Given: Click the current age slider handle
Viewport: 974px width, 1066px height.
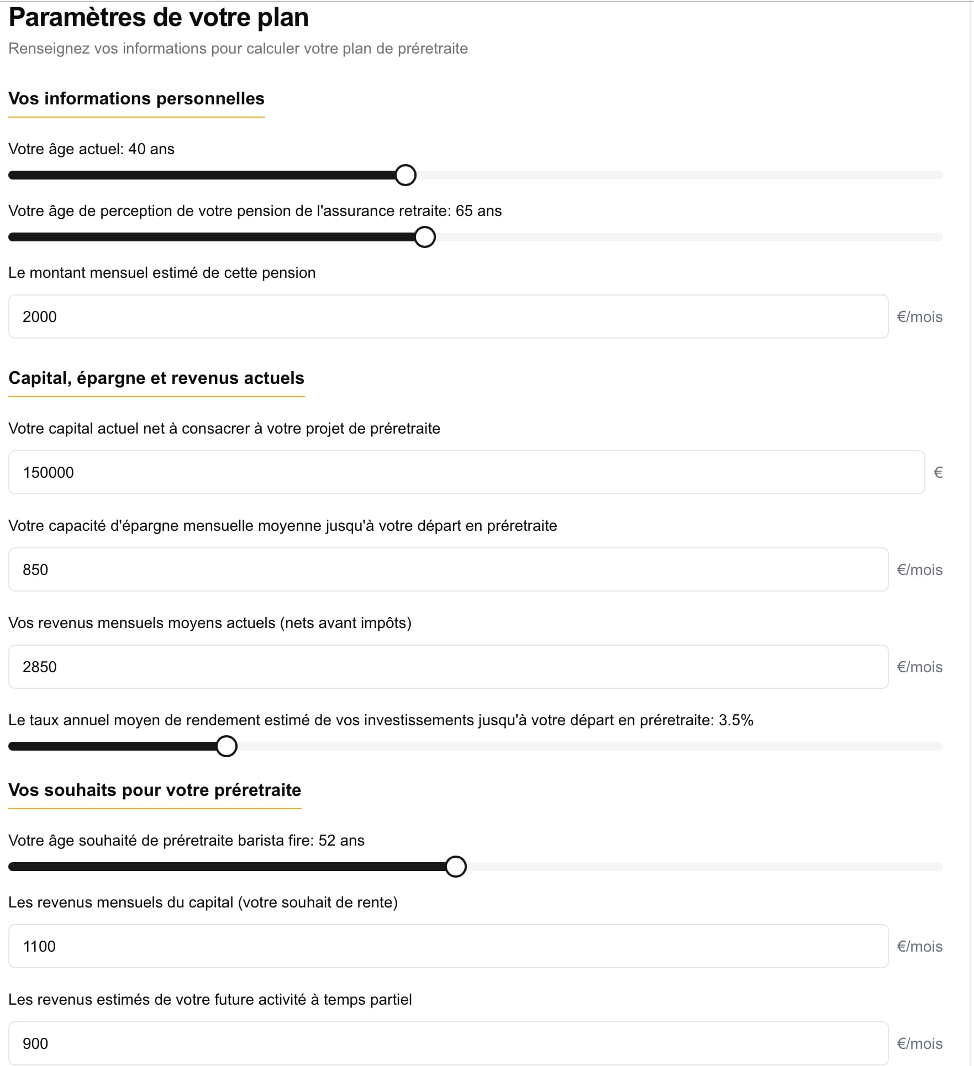Looking at the screenshot, I should (406, 175).
